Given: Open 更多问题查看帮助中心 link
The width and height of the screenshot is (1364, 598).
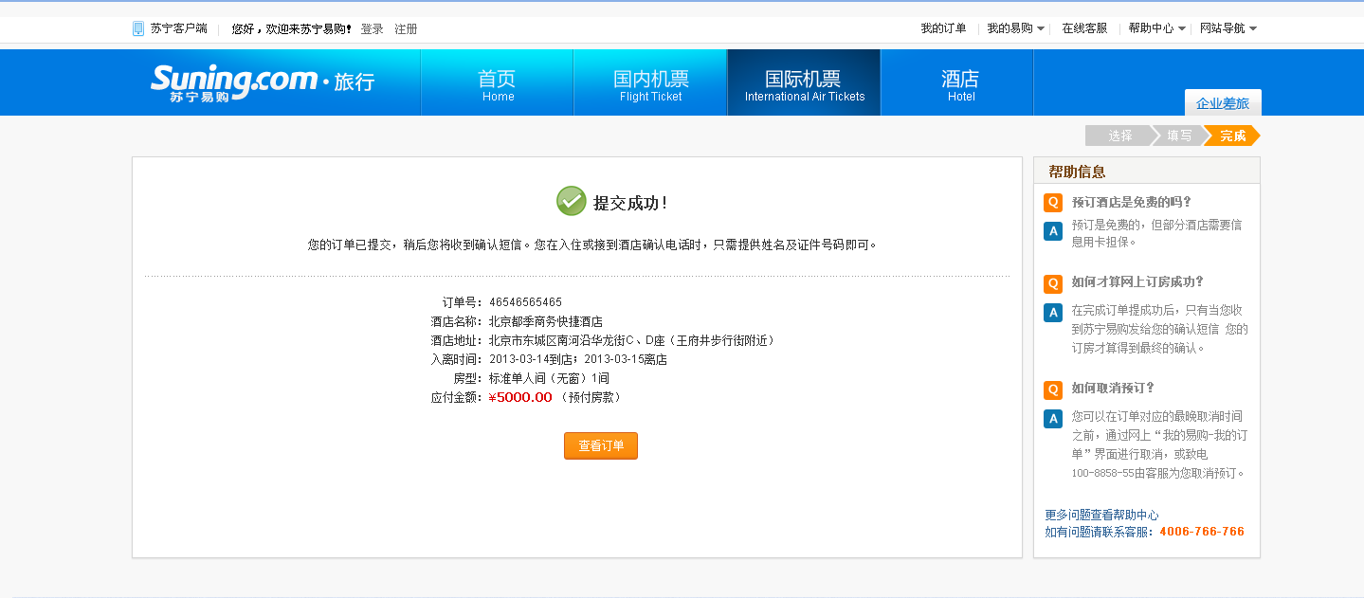Looking at the screenshot, I should (x=1101, y=515).
